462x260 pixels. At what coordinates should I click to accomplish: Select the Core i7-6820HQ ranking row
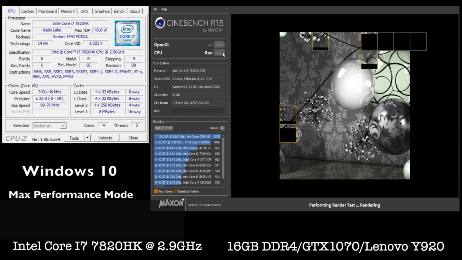187,165
